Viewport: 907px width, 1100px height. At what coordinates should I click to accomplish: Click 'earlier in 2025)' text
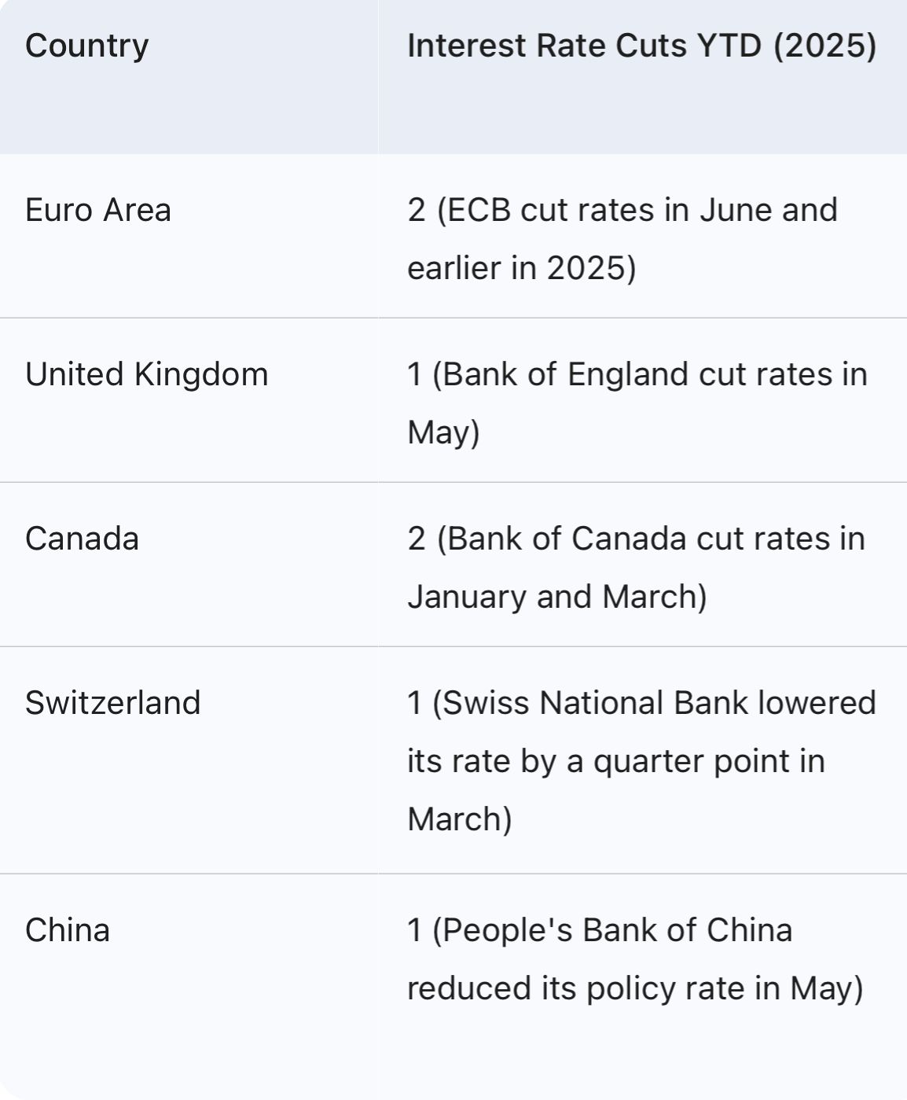pos(522,268)
